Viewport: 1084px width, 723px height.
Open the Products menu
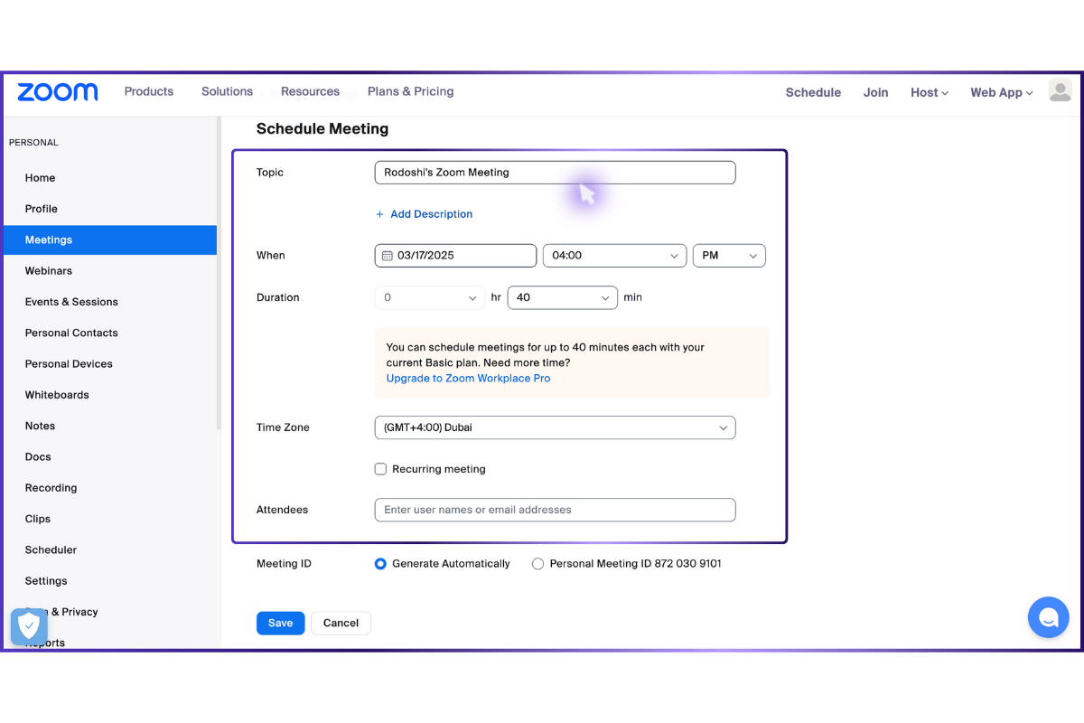pyautogui.click(x=149, y=91)
